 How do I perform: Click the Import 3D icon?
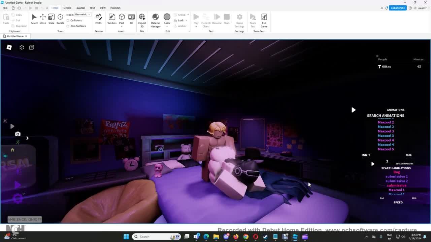click(142, 19)
